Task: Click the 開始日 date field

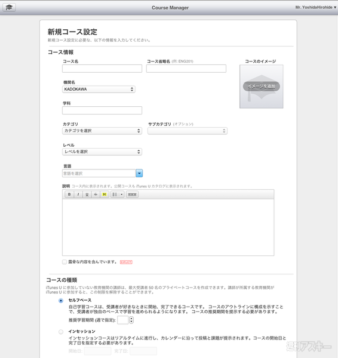Action: click(97, 351)
